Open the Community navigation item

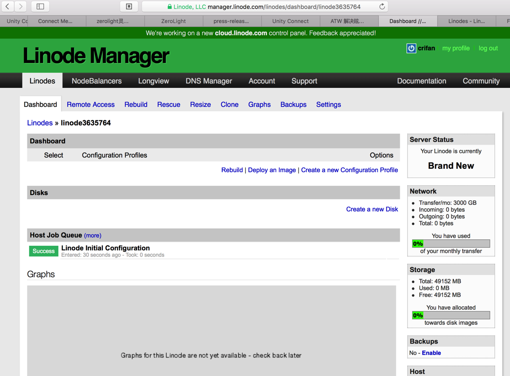point(481,81)
